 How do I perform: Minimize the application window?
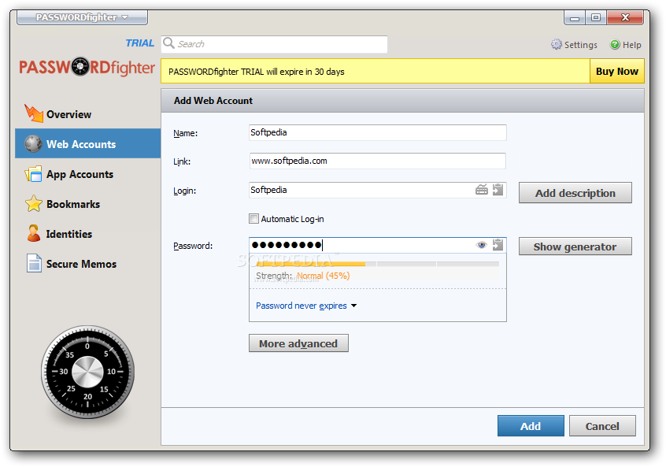pyautogui.click(x=575, y=17)
